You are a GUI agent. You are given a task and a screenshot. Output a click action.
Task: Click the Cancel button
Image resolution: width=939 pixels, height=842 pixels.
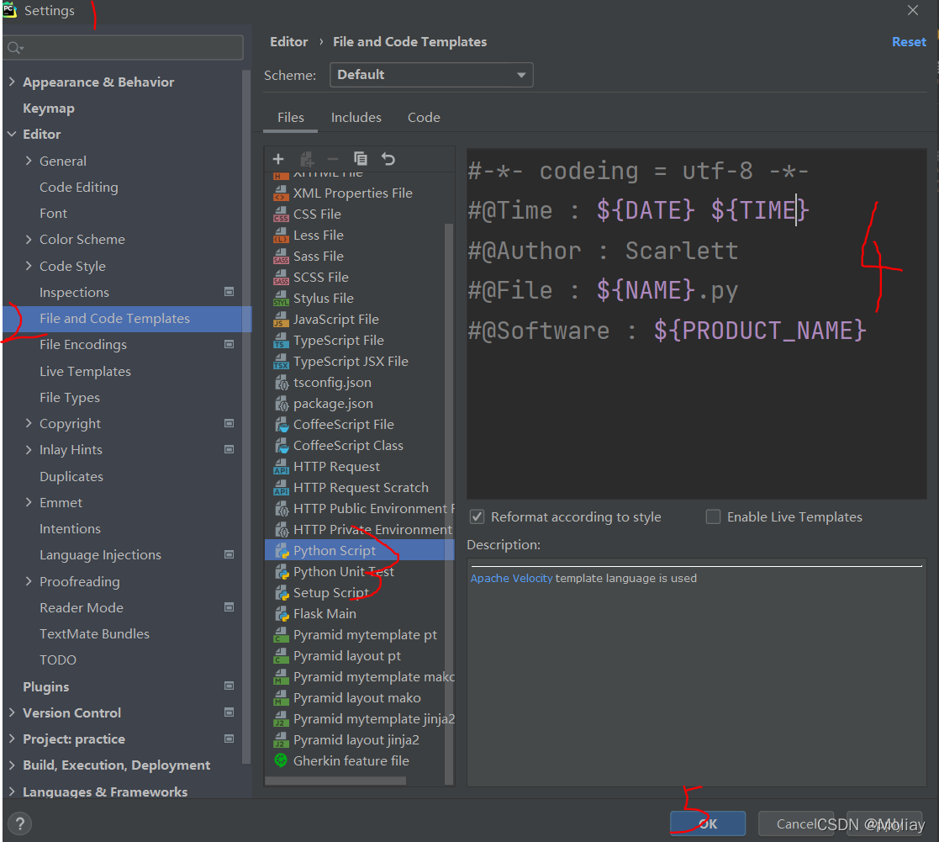[796, 823]
